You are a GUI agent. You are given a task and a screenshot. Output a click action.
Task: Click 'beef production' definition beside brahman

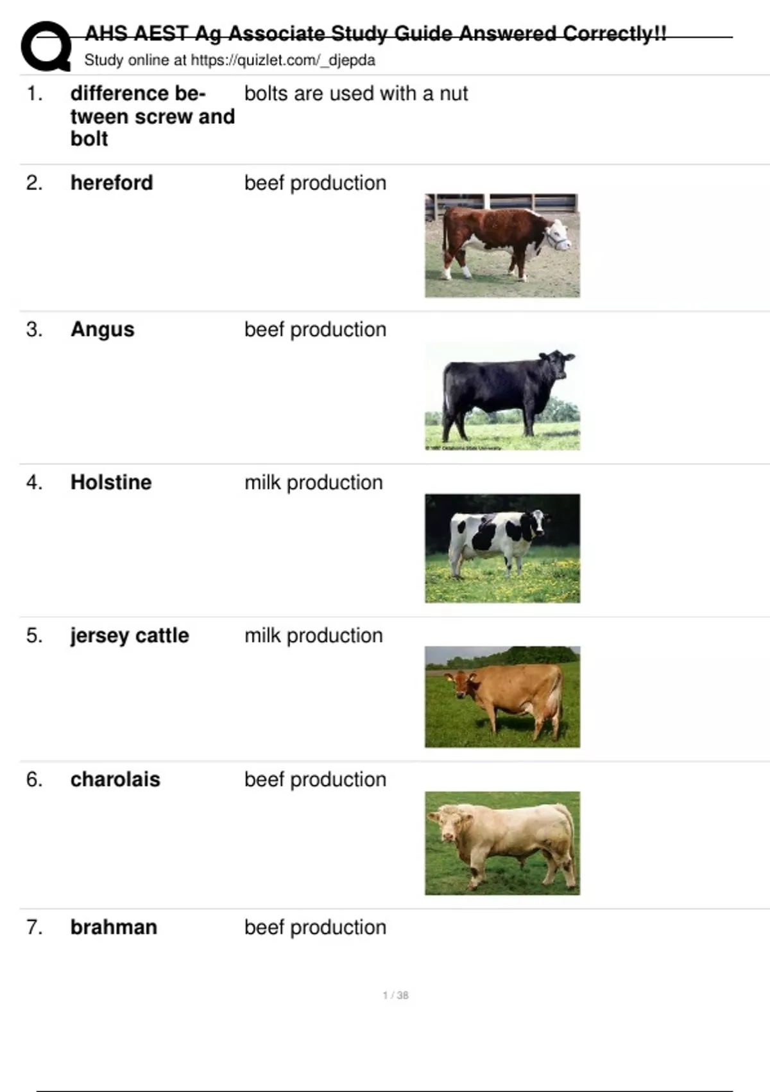(315, 927)
